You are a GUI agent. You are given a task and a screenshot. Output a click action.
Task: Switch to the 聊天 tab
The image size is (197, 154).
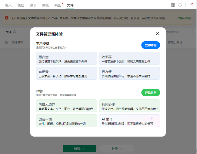[8, 5]
